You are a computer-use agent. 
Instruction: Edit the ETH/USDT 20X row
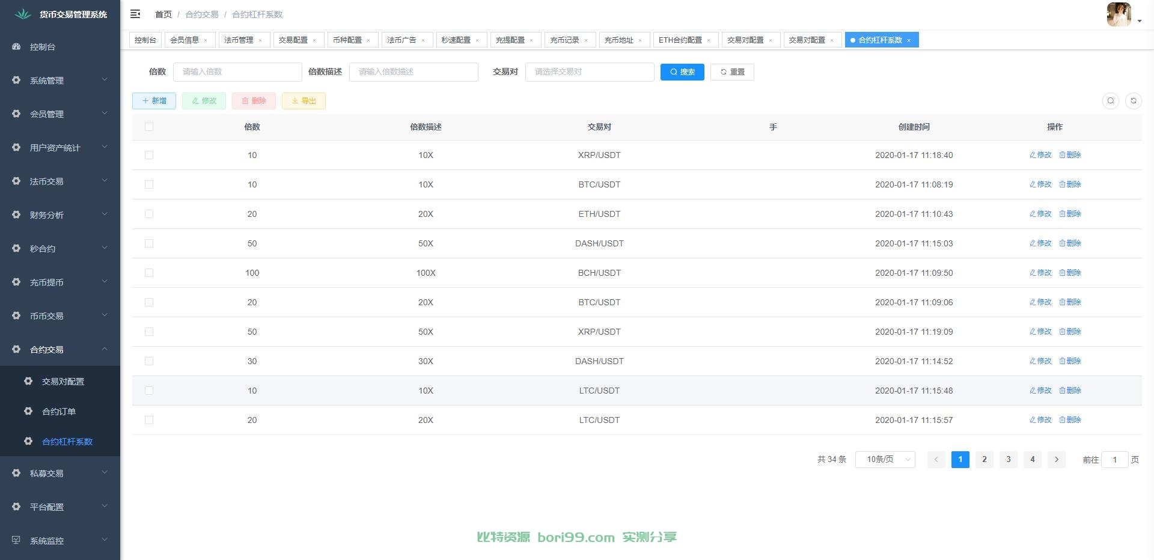click(x=1040, y=214)
